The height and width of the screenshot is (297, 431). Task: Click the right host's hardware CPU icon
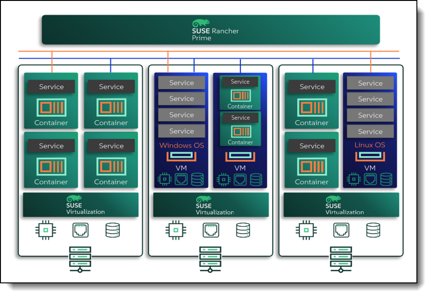[x=306, y=230]
